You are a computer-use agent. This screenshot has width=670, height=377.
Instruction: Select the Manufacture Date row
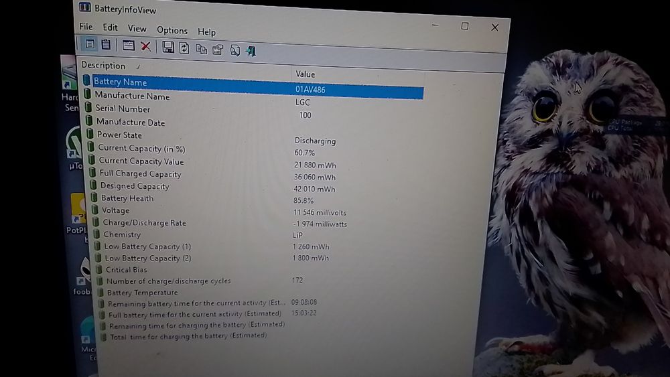254,125
